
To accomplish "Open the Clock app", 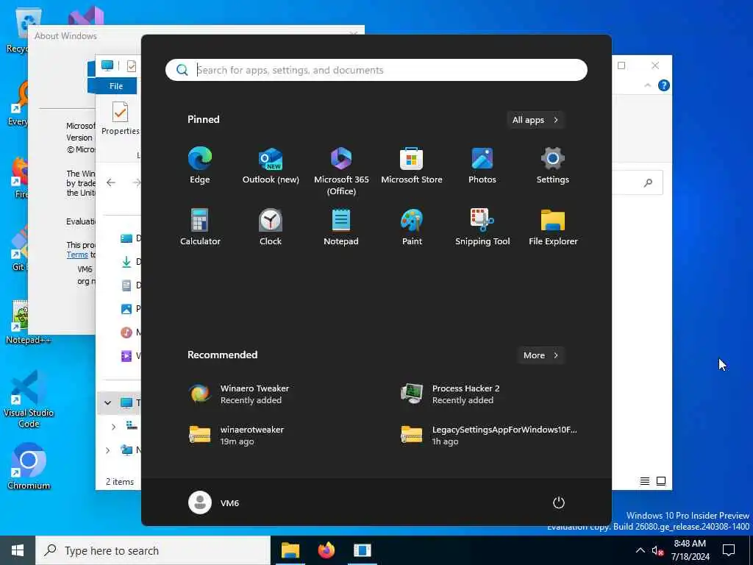I will click(x=271, y=227).
